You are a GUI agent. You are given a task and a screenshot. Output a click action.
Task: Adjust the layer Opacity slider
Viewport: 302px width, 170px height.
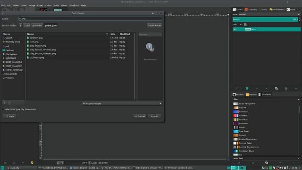(x=265, y=19)
